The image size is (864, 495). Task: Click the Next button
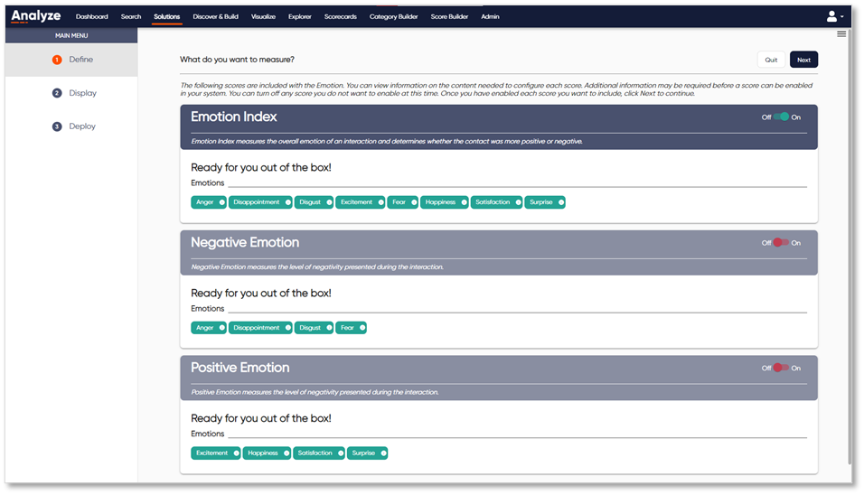[804, 60]
